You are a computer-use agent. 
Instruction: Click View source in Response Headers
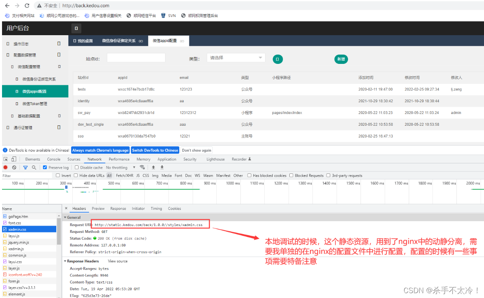pyautogui.click(x=118, y=261)
